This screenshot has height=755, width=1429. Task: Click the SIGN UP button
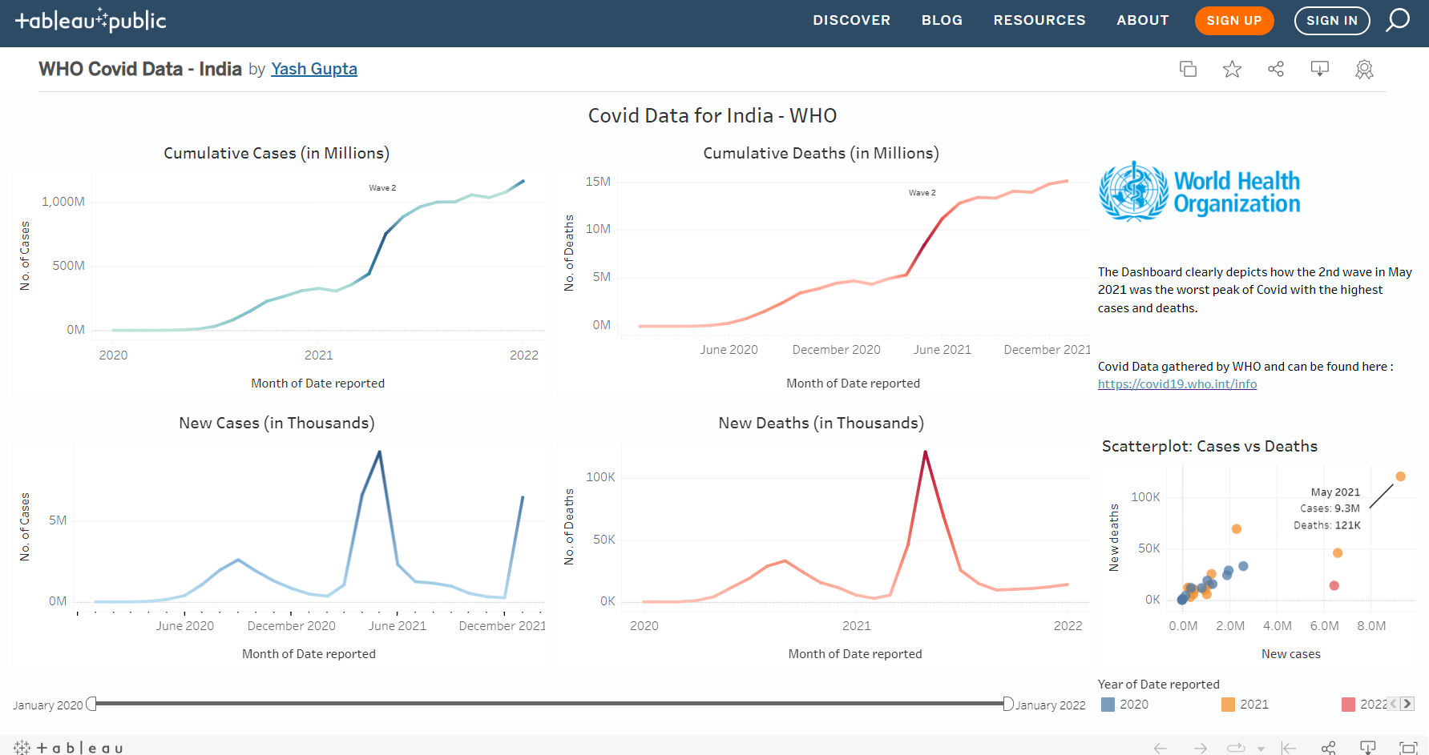[x=1234, y=21]
